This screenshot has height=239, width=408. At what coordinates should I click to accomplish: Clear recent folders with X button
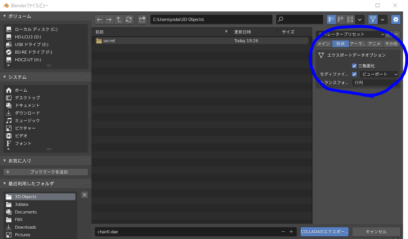[85, 195]
